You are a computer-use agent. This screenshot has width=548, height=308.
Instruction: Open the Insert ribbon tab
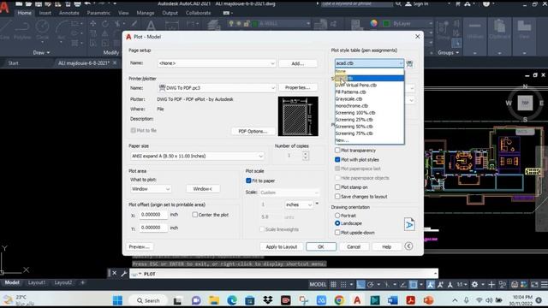pyautogui.click(x=45, y=13)
